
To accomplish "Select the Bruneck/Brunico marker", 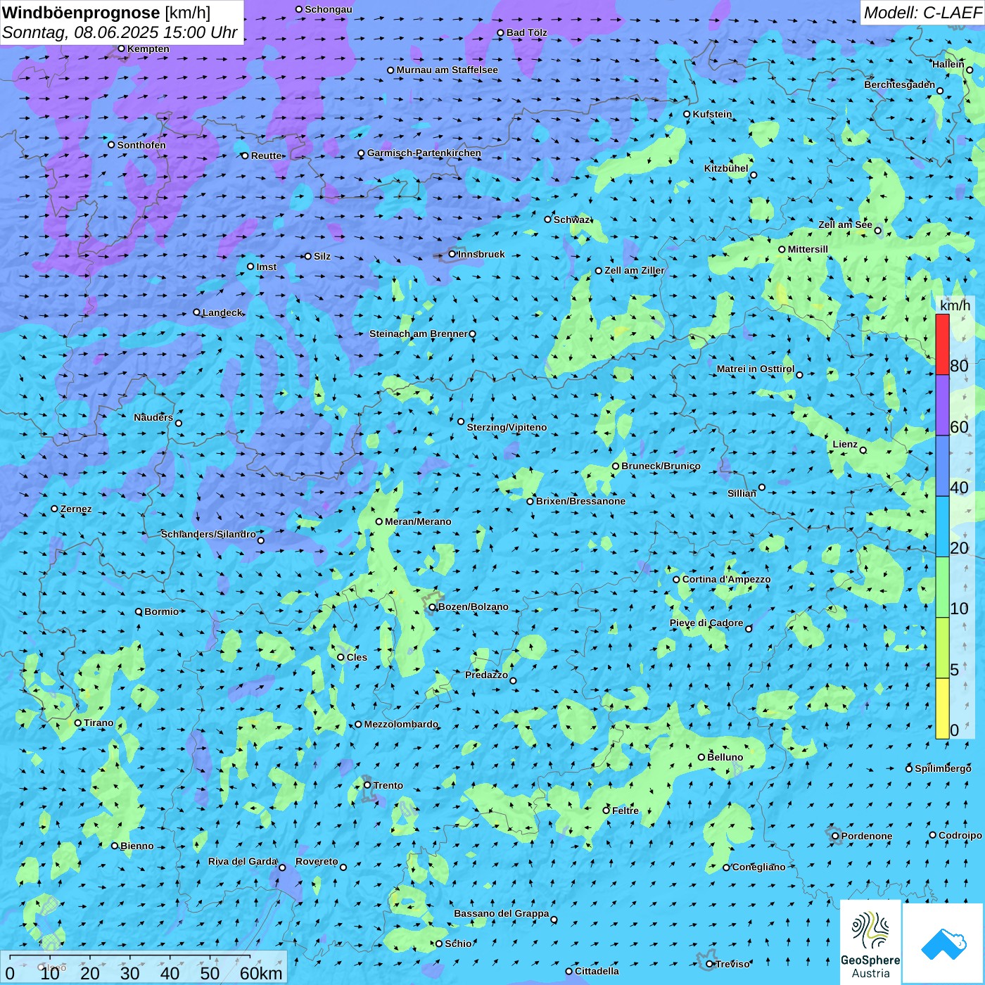I will 616,466.
